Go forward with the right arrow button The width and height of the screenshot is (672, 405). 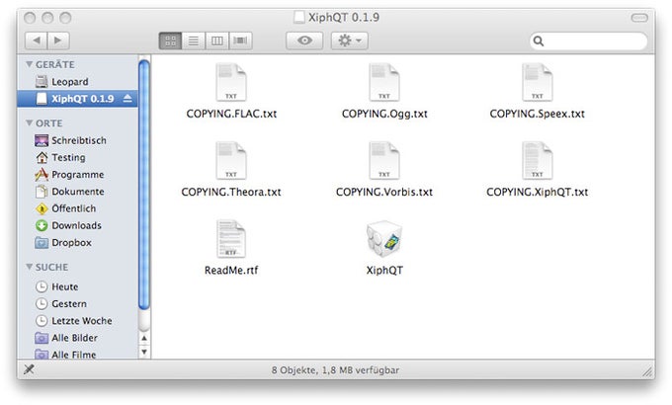pyautogui.click(x=58, y=40)
